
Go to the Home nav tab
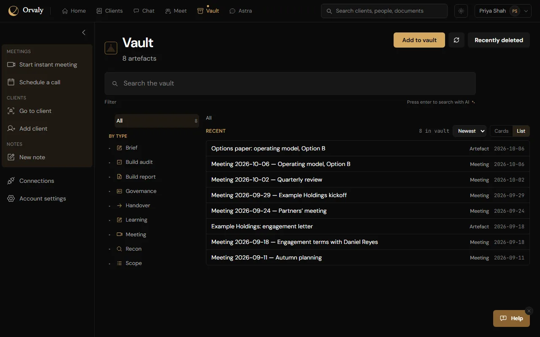coord(74,11)
